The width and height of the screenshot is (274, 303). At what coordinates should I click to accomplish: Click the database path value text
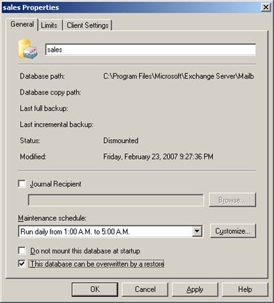[x=179, y=76]
